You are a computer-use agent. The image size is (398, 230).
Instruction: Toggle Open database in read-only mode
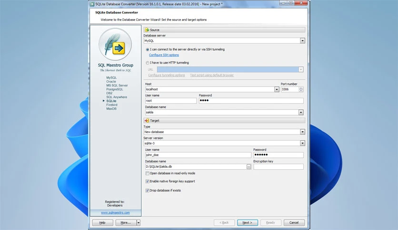pos(148,173)
